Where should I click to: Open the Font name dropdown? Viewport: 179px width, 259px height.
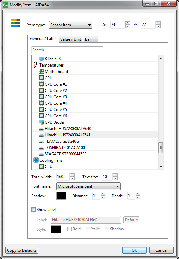click(x=88, y=186)
